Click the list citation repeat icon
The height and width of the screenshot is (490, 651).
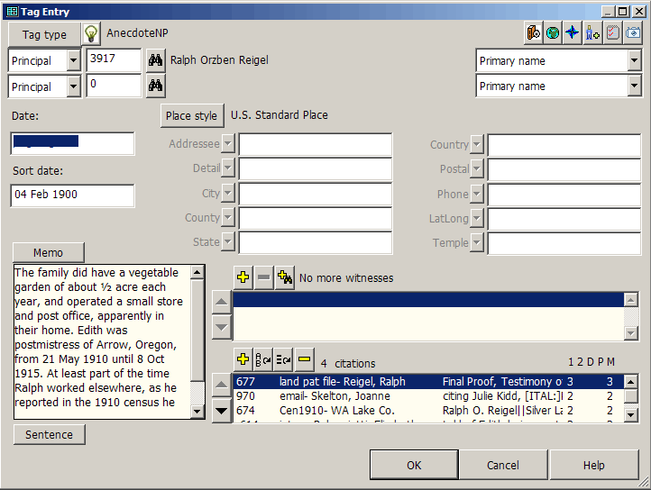click(283, 359)
